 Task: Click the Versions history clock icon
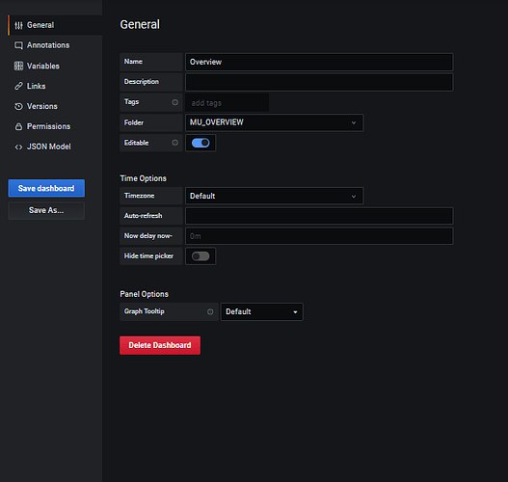[18, 106]
